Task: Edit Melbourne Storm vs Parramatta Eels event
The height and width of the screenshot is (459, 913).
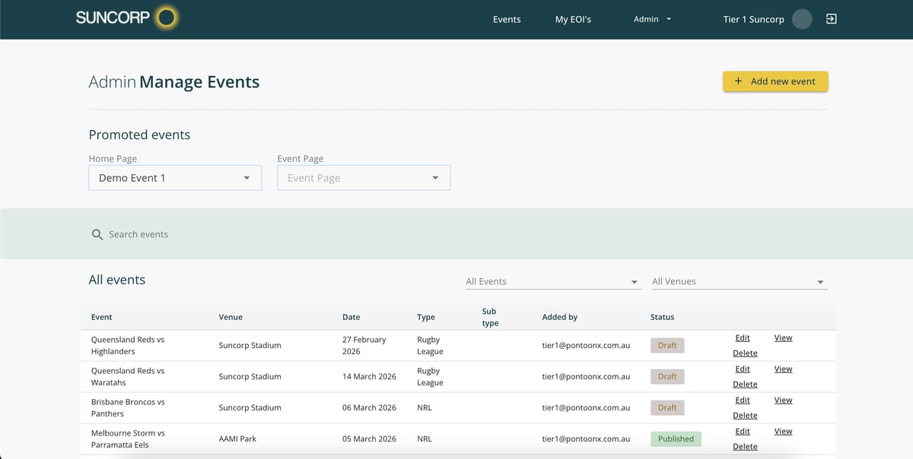Action: pyautogui.click(x=743, y=432)
